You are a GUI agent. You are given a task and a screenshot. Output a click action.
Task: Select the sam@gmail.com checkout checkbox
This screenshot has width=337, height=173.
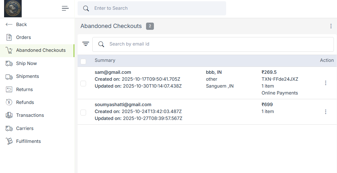(x=83, y=83)
